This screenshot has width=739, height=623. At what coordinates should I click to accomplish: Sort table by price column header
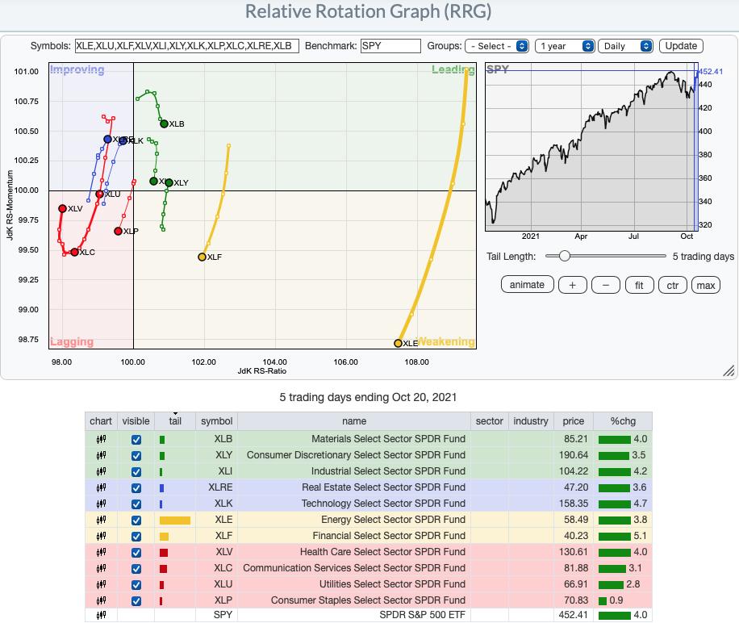573,421
